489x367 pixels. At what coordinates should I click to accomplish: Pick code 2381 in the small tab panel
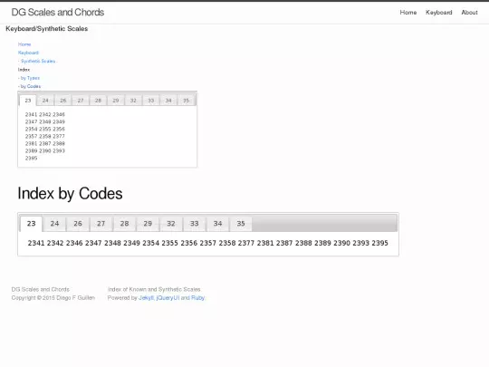point(31,143)
